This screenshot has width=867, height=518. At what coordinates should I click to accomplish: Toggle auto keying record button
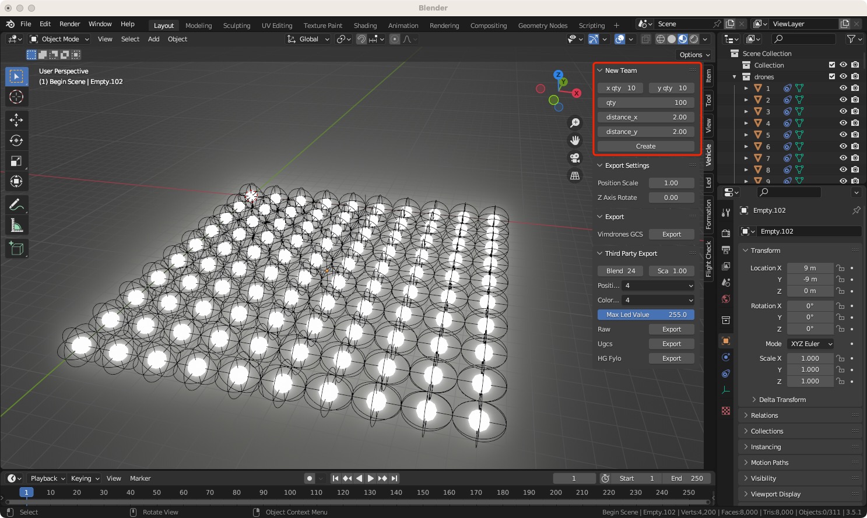(x=310, y=478)
